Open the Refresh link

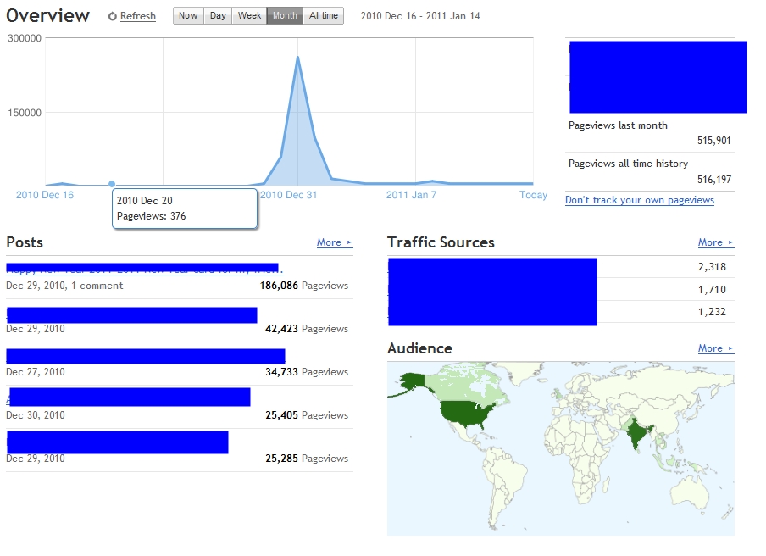[138, 16]
